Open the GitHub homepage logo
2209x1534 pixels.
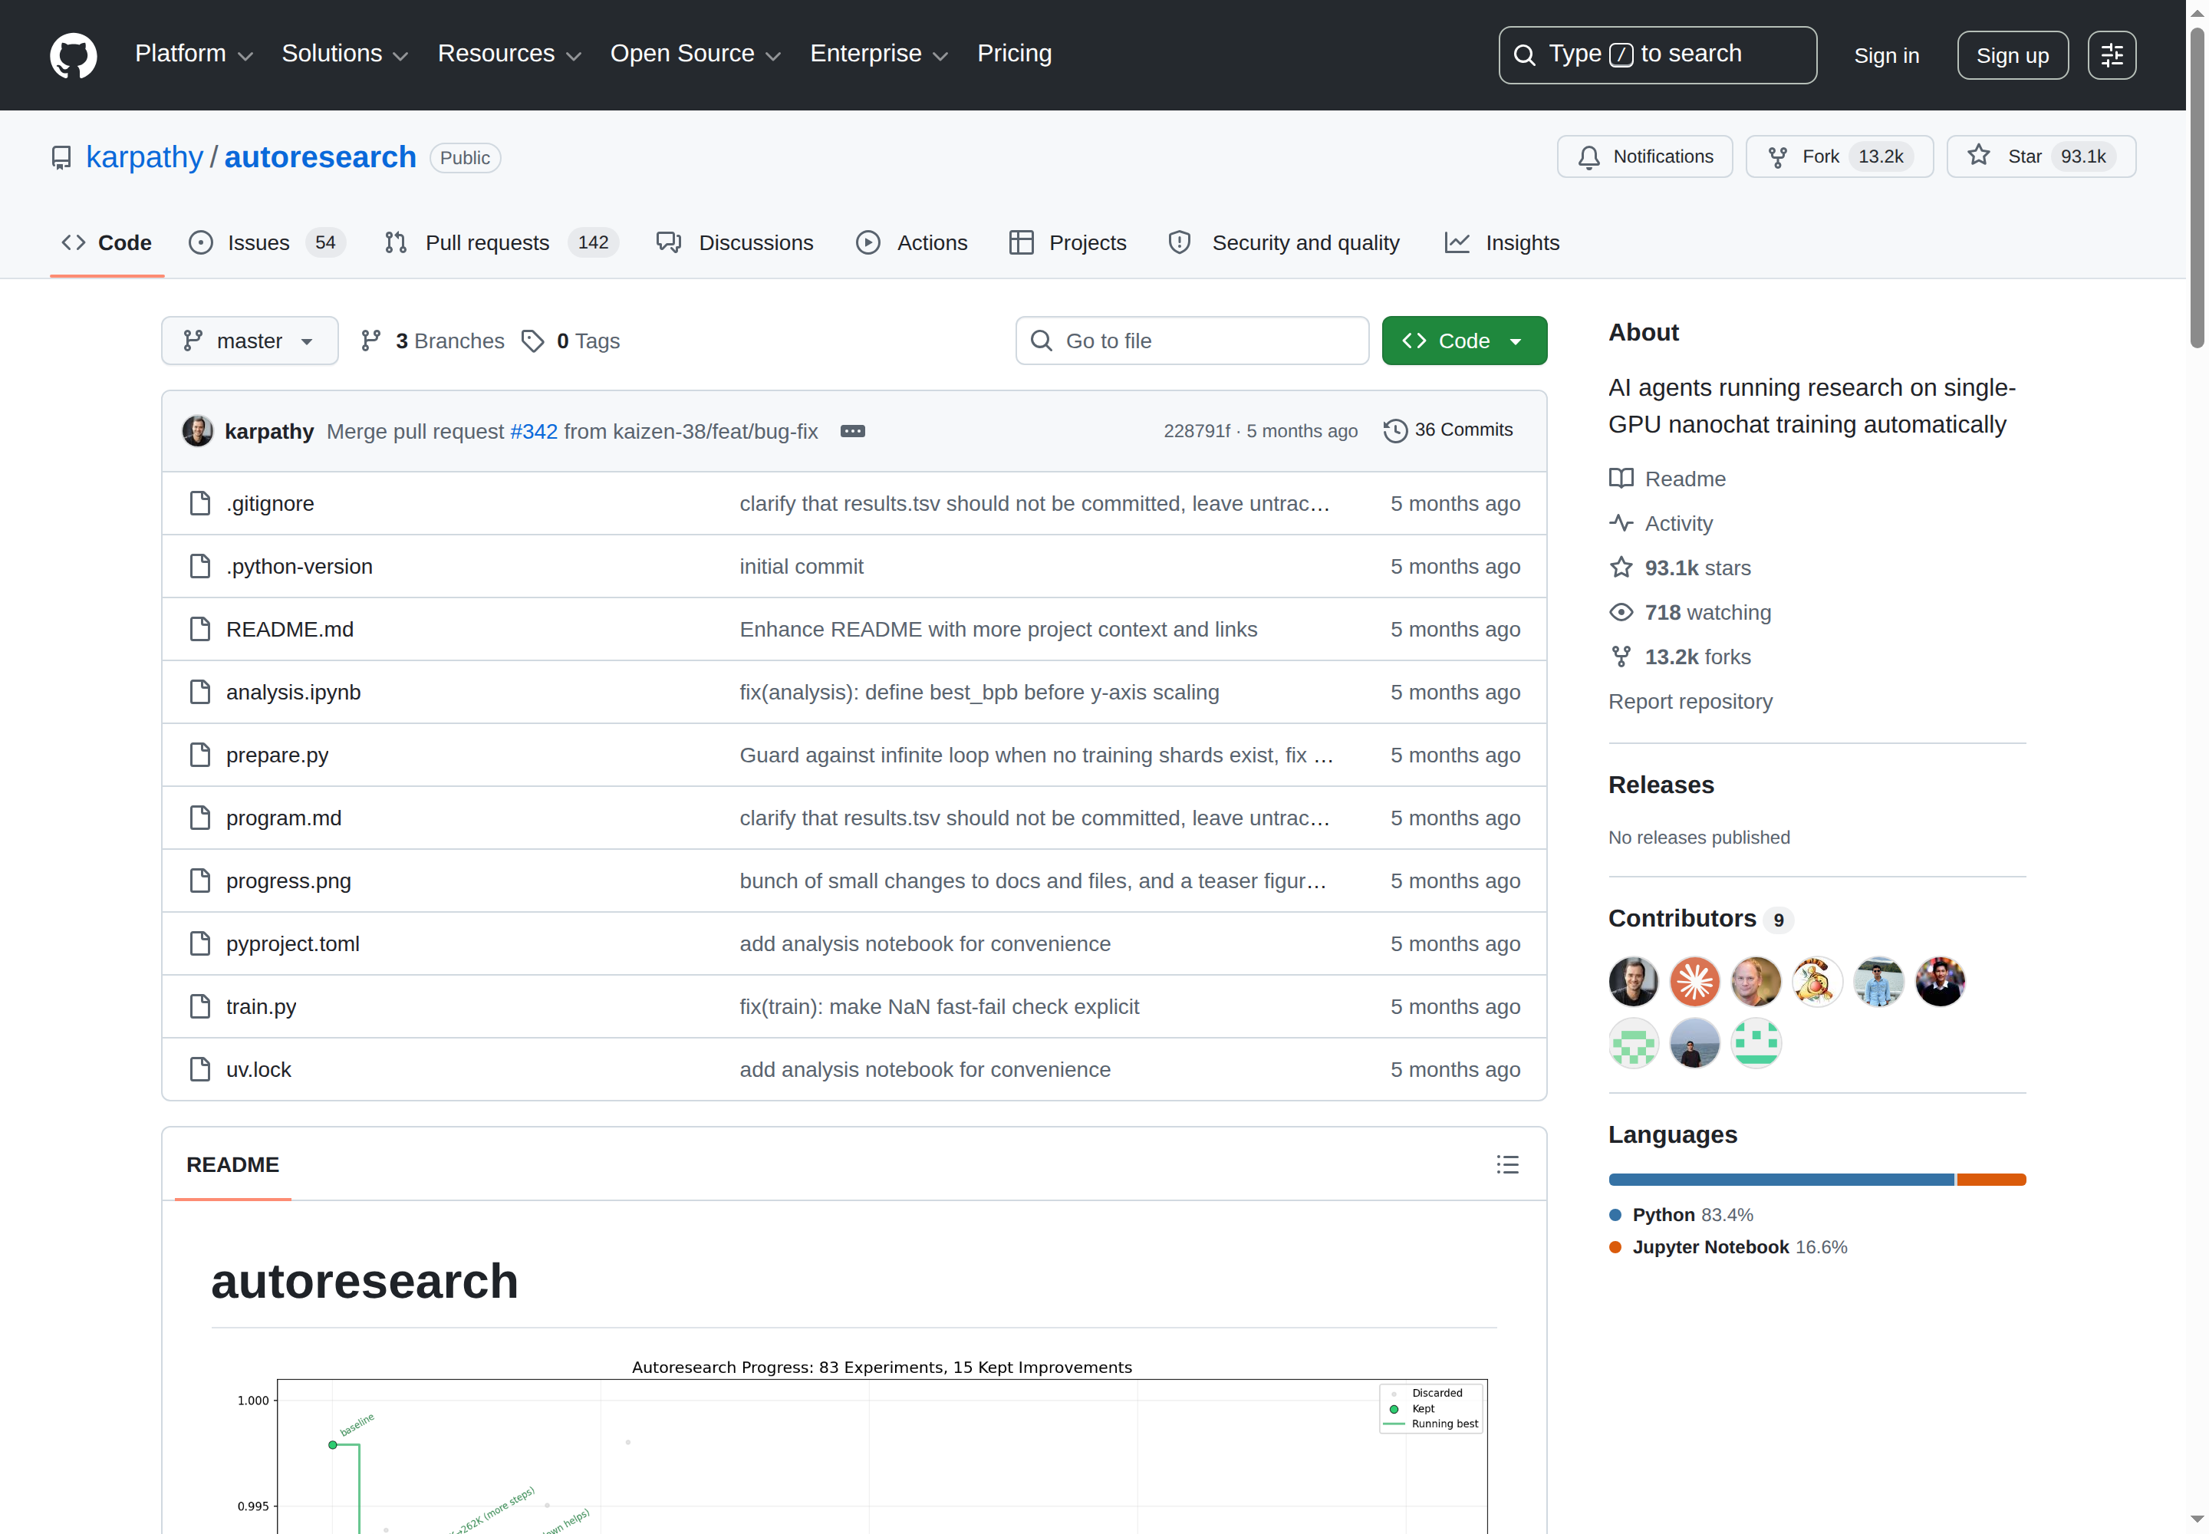[73, 54]
